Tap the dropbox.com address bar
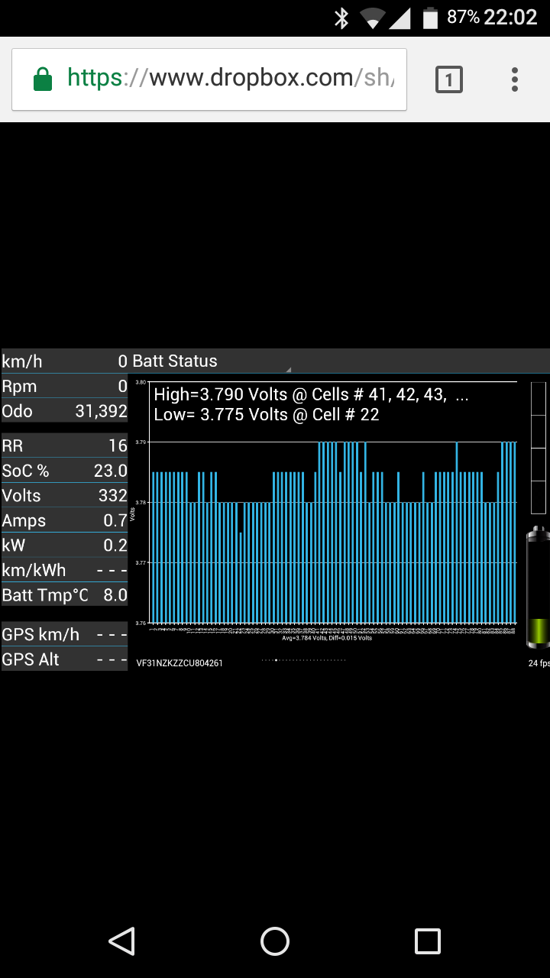This screenshot has width=550, height=978. [x=229, y=79]
